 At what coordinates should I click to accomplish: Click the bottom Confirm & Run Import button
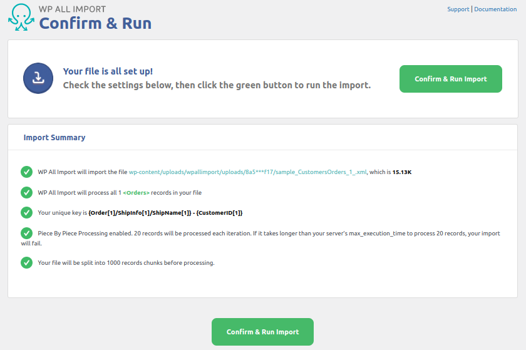click(x=262, y=332)
